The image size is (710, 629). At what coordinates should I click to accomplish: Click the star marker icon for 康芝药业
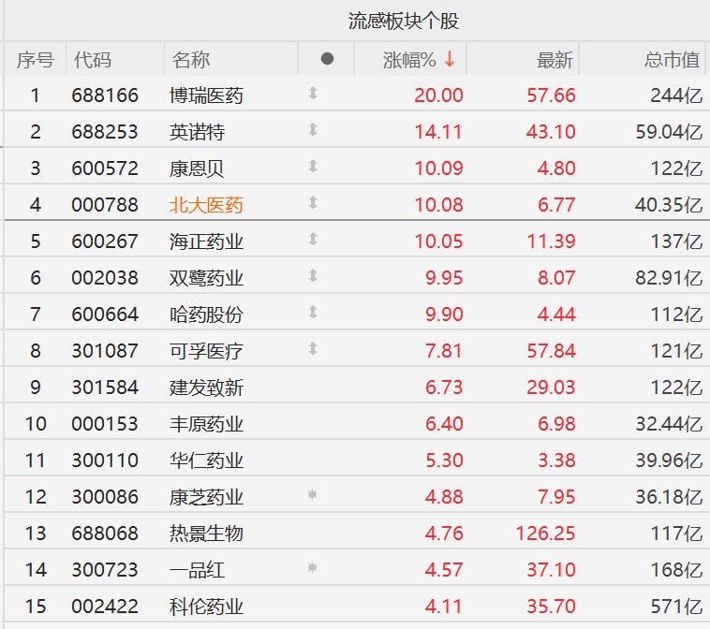tap(312, 494)
